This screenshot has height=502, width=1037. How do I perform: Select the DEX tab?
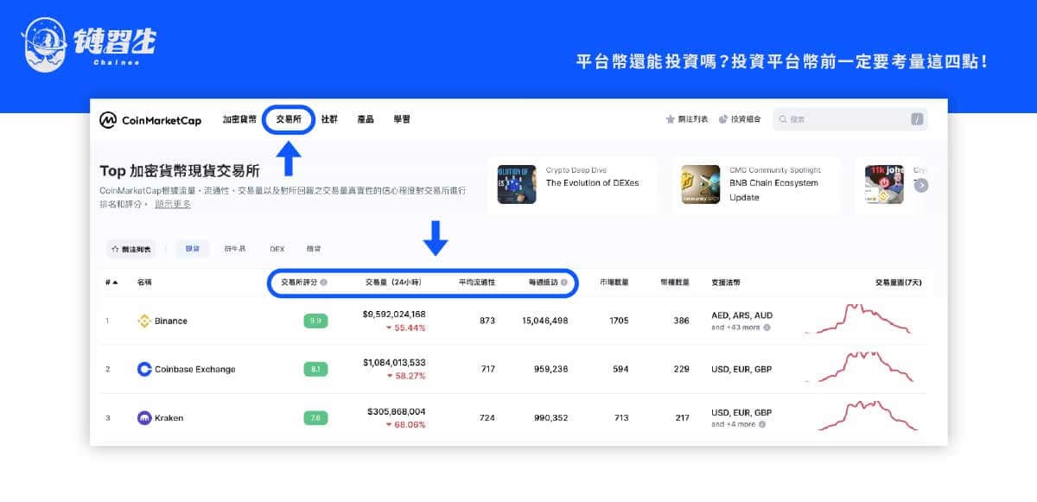click(x=277, y=249)
